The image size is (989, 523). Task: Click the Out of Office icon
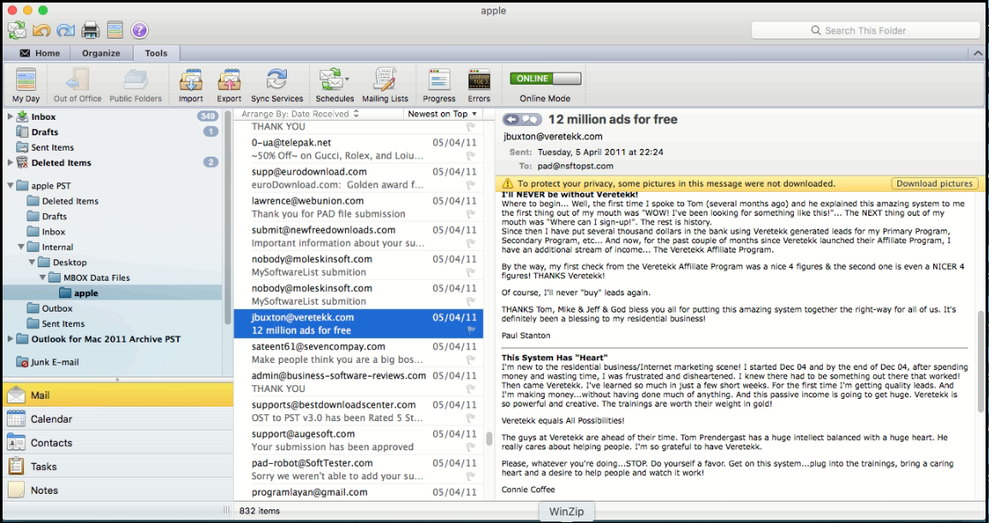[x=78, y=85]
